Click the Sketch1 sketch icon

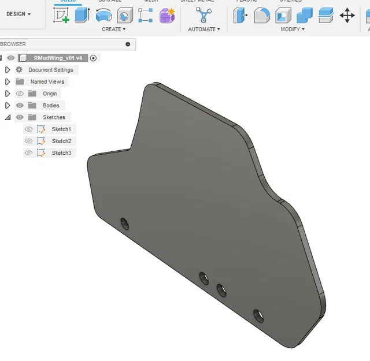click(41, 129)
